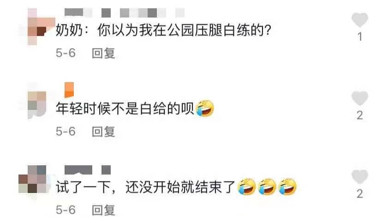Image resolution: width=382 pixels, height=217 pixels.
Task: Open blurred username above 试了一下 comment
Action: pos(88,170)
